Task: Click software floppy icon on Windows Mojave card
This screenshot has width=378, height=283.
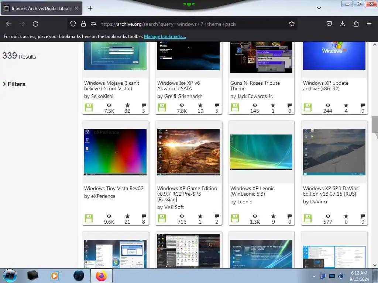Action: point(89,108)
